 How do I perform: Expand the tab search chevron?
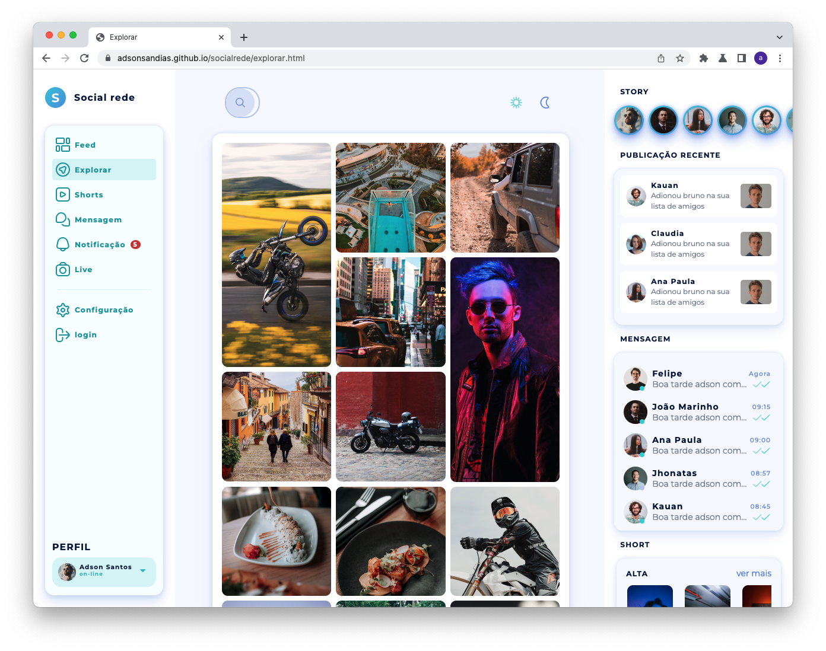click(x=780, y=37)
